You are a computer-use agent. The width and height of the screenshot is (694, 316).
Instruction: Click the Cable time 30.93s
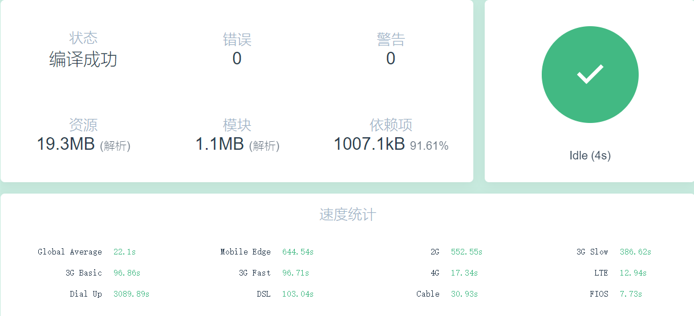click(464, 294)
